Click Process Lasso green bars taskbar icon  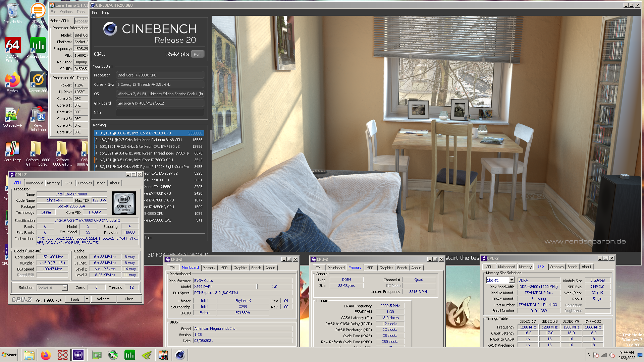pyautogui.click(x=130, y=355)
